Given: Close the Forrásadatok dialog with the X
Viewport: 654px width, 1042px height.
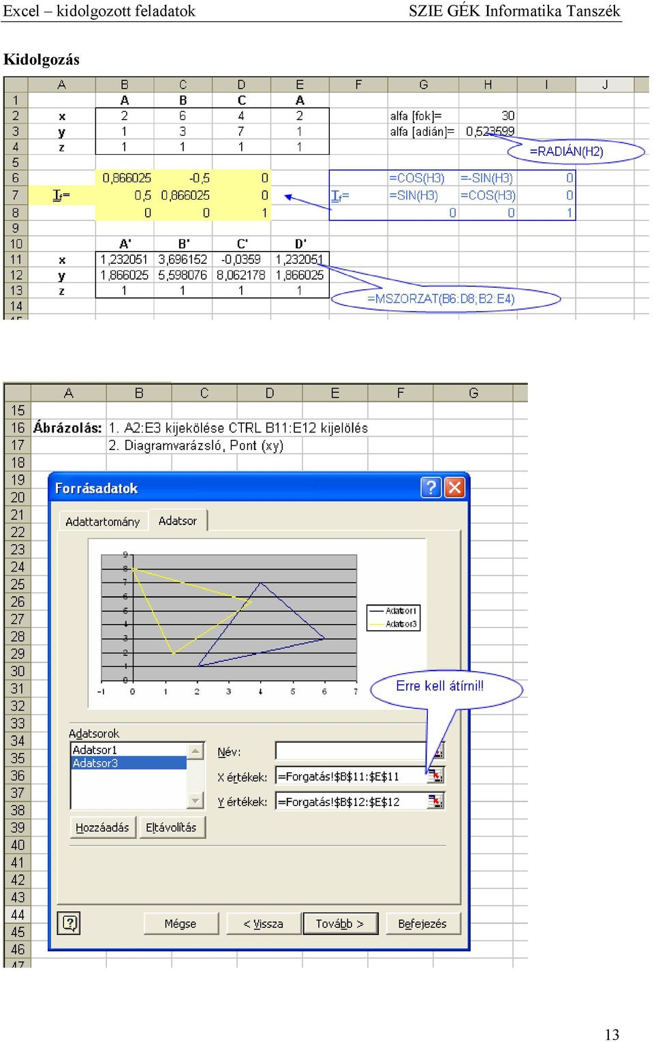Looking at the screenshot, I should [454, 488].
